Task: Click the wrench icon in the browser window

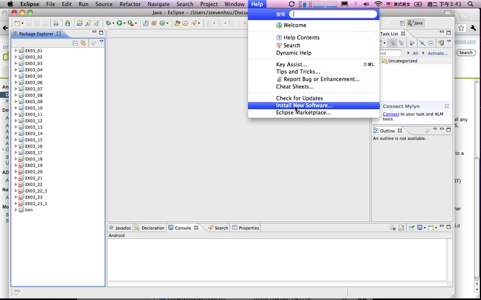Action: pyautogui.click(x=473, y=28)
